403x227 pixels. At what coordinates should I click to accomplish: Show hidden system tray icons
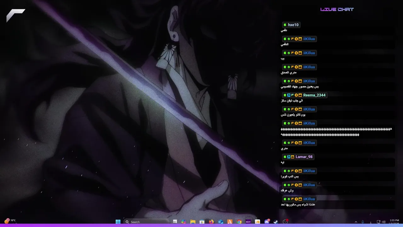356,222
